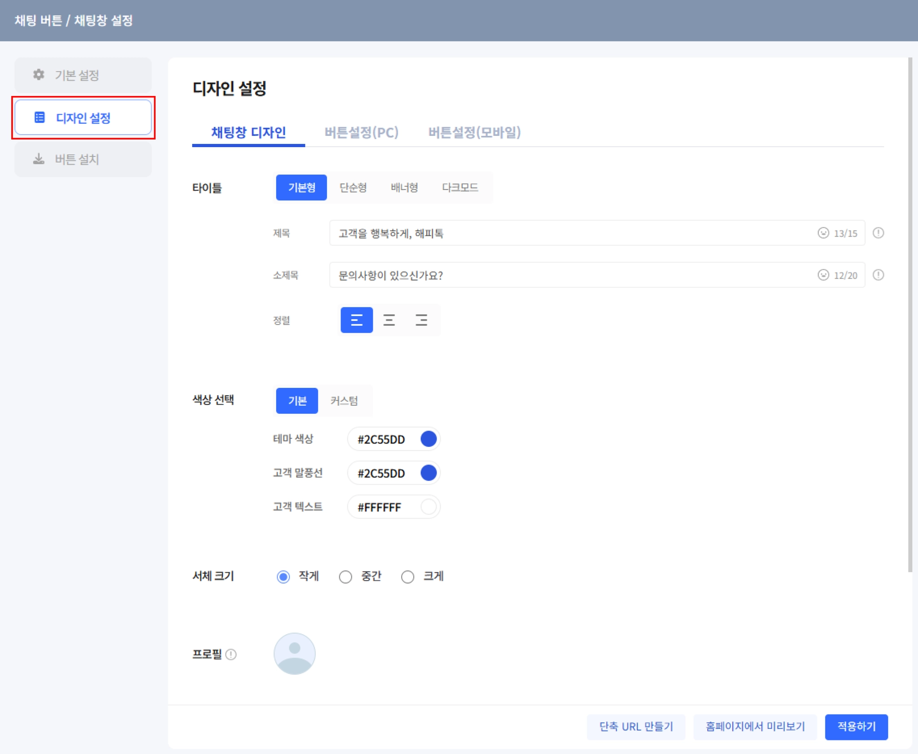Choose 다크모드 title style
Viewport: 918px width, 754px height.
tap(460, 187)
